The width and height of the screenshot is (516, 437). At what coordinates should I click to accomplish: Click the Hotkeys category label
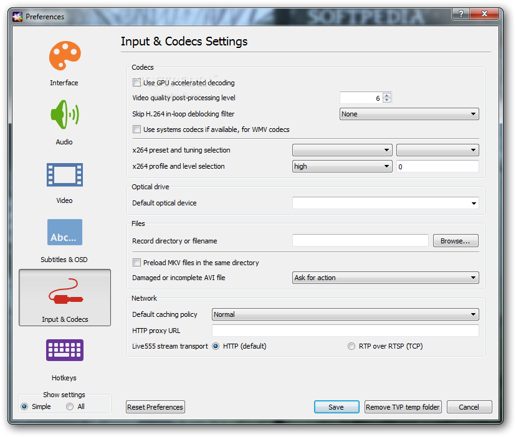pos(64,378)
